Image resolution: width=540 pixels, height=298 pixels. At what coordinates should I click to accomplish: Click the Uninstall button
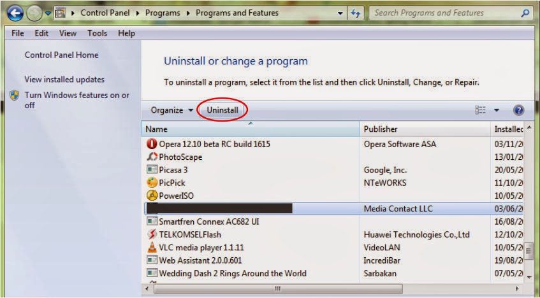pyautogui.click(x=223, y=110)
